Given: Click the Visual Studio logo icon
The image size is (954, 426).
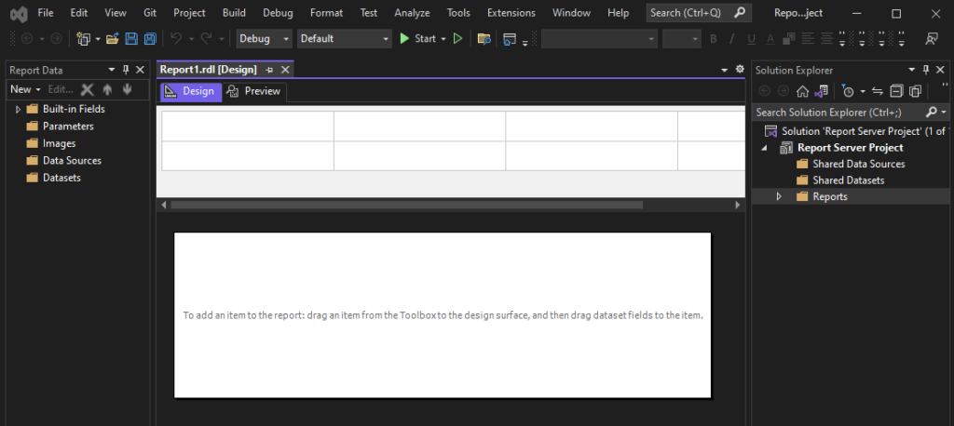Looking at the screenshot, I should [20, 13].
